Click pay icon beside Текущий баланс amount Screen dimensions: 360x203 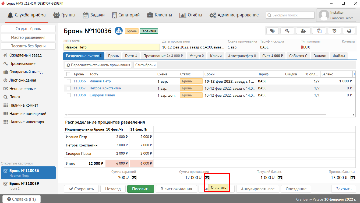coord(280,178)
